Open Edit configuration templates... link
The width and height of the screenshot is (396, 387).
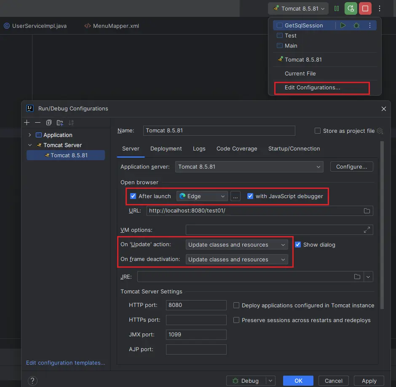(x=66, y=363)
